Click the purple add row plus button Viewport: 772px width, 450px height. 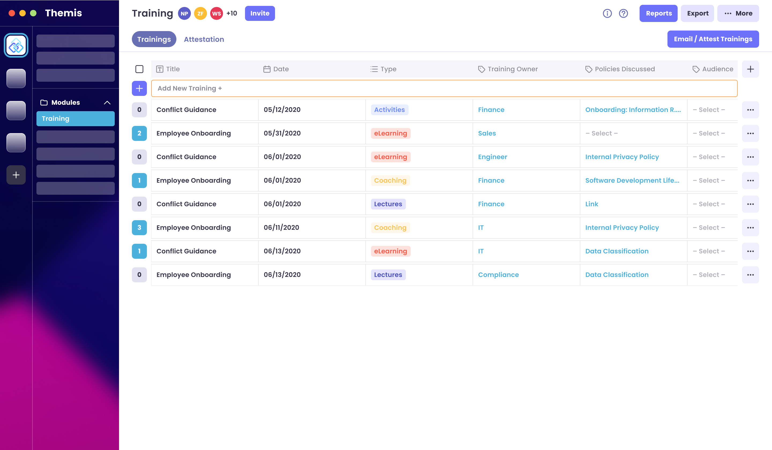pyautogui.click(x=139, y=88)
